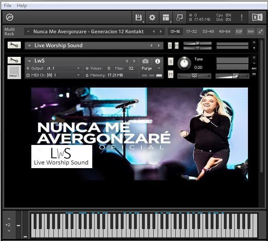The height and width of the screenshot is (241, 268).
Task: Toggle the minimized view icon
Action: pos(179,17)
